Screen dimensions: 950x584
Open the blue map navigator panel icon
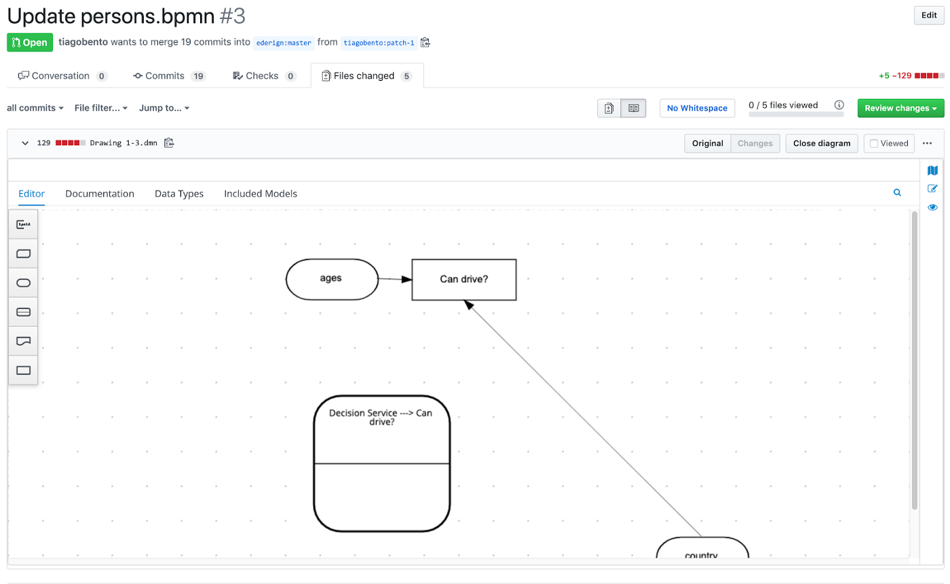coord(932,170)
